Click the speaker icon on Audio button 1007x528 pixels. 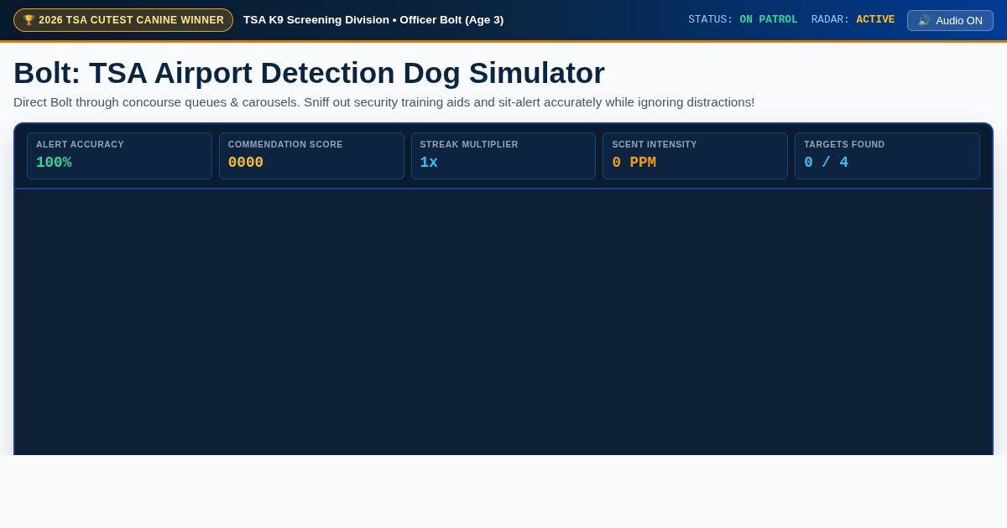click(x=924, y=20)
